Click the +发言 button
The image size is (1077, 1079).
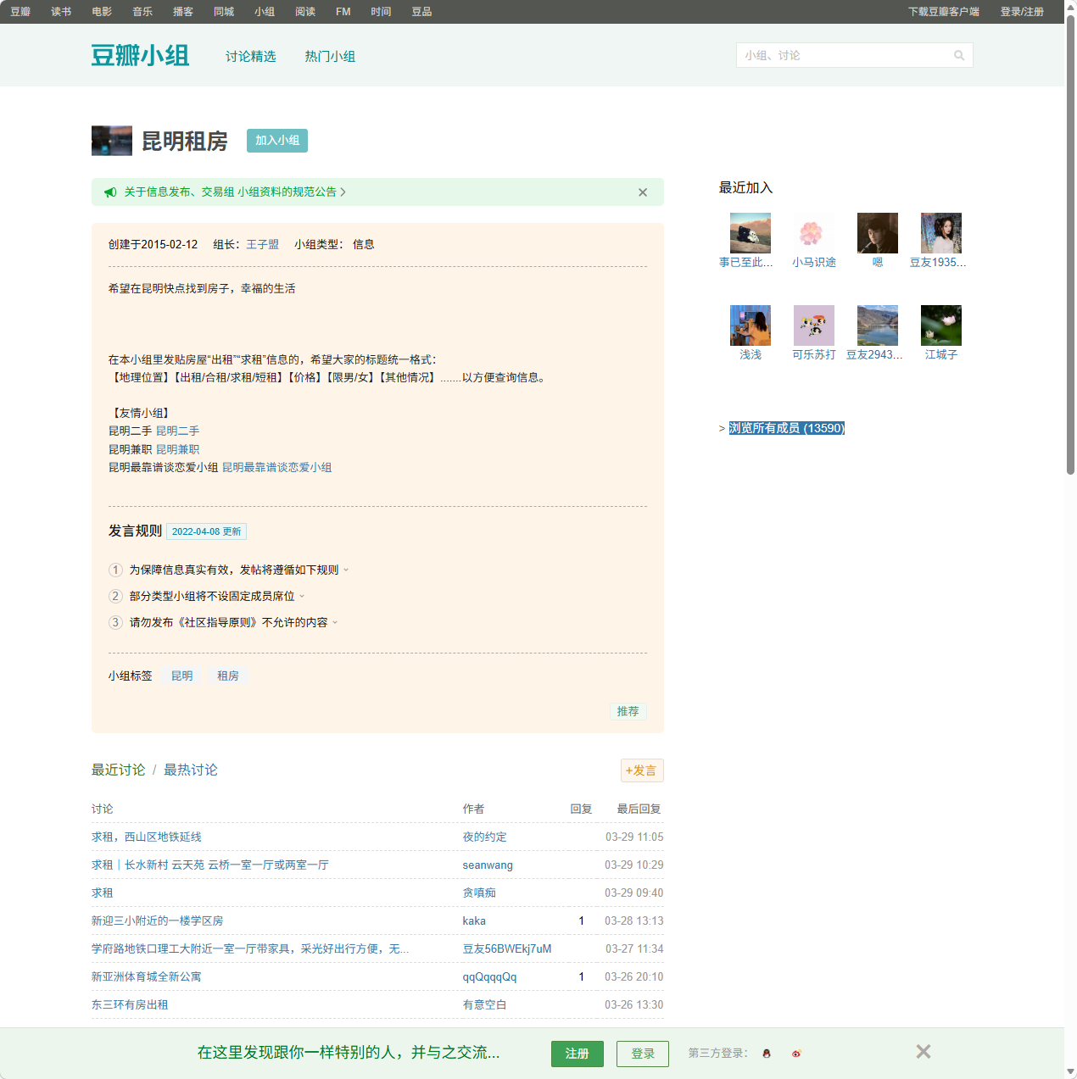tap(641, 770)
